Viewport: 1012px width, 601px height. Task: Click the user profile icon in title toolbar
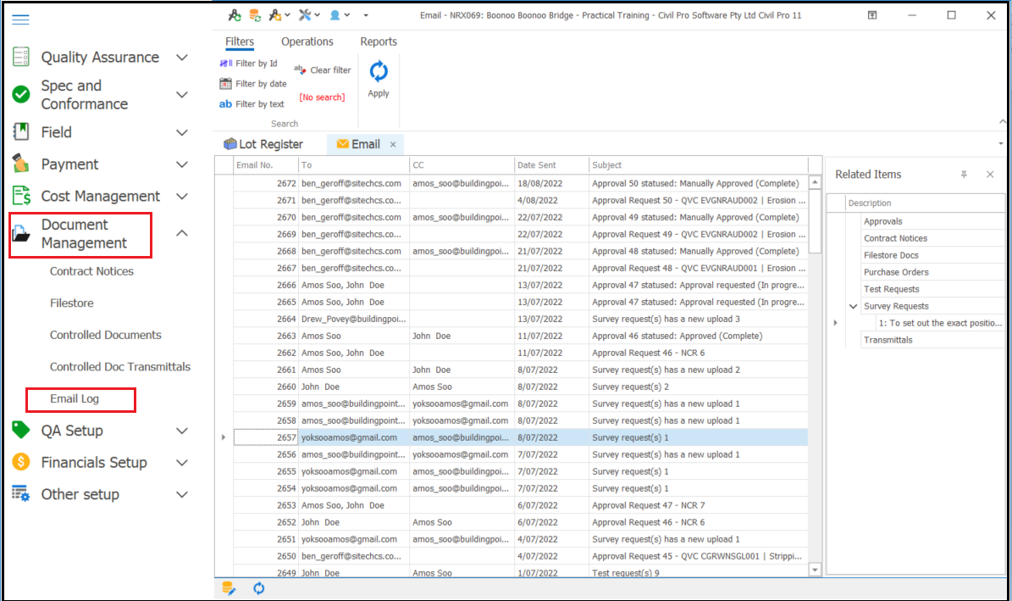tap(335, 15)
